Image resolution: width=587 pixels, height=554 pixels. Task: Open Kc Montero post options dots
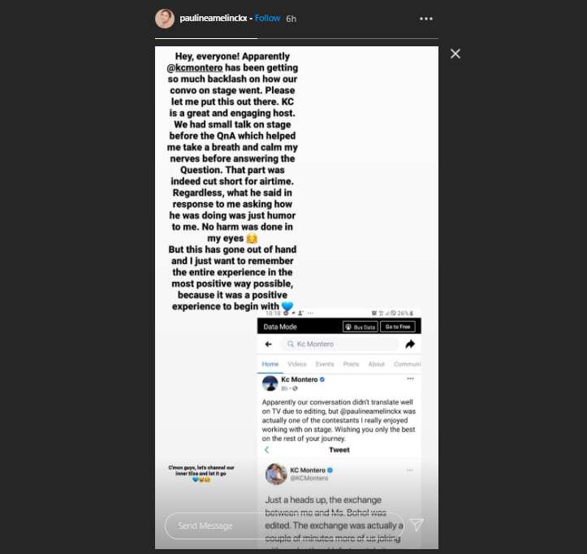click(410, 379)
